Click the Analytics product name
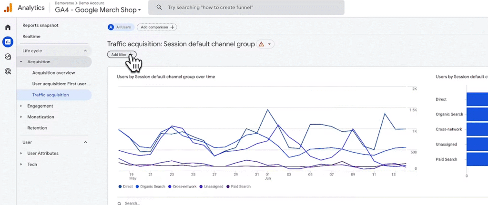 coord(31,8)
